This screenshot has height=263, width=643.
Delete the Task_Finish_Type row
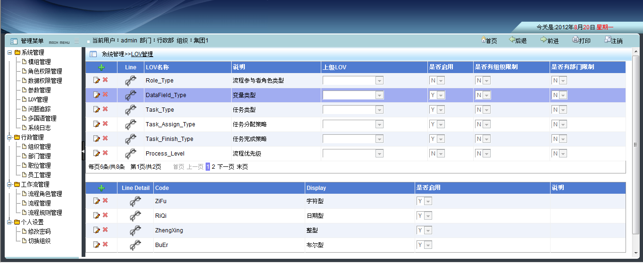pos(105,139)
